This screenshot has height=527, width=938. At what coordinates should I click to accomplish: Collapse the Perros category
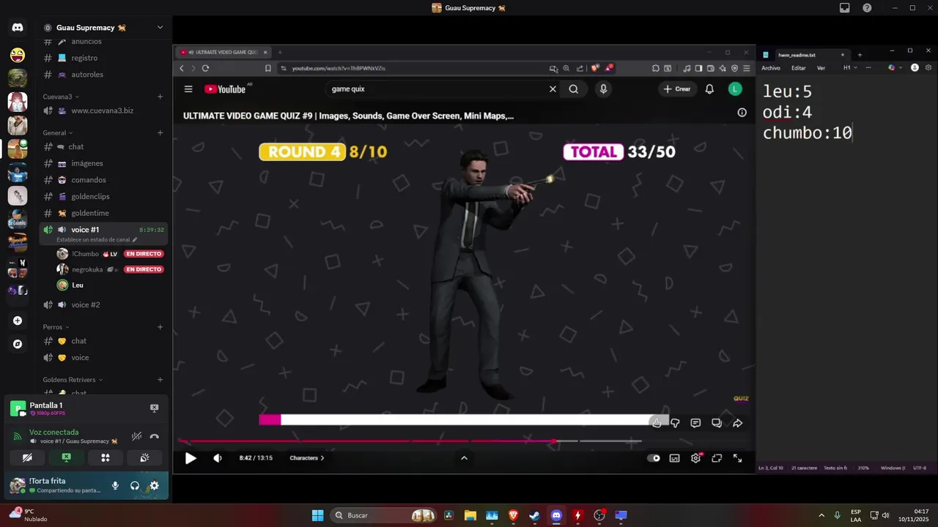coord(56,327)
